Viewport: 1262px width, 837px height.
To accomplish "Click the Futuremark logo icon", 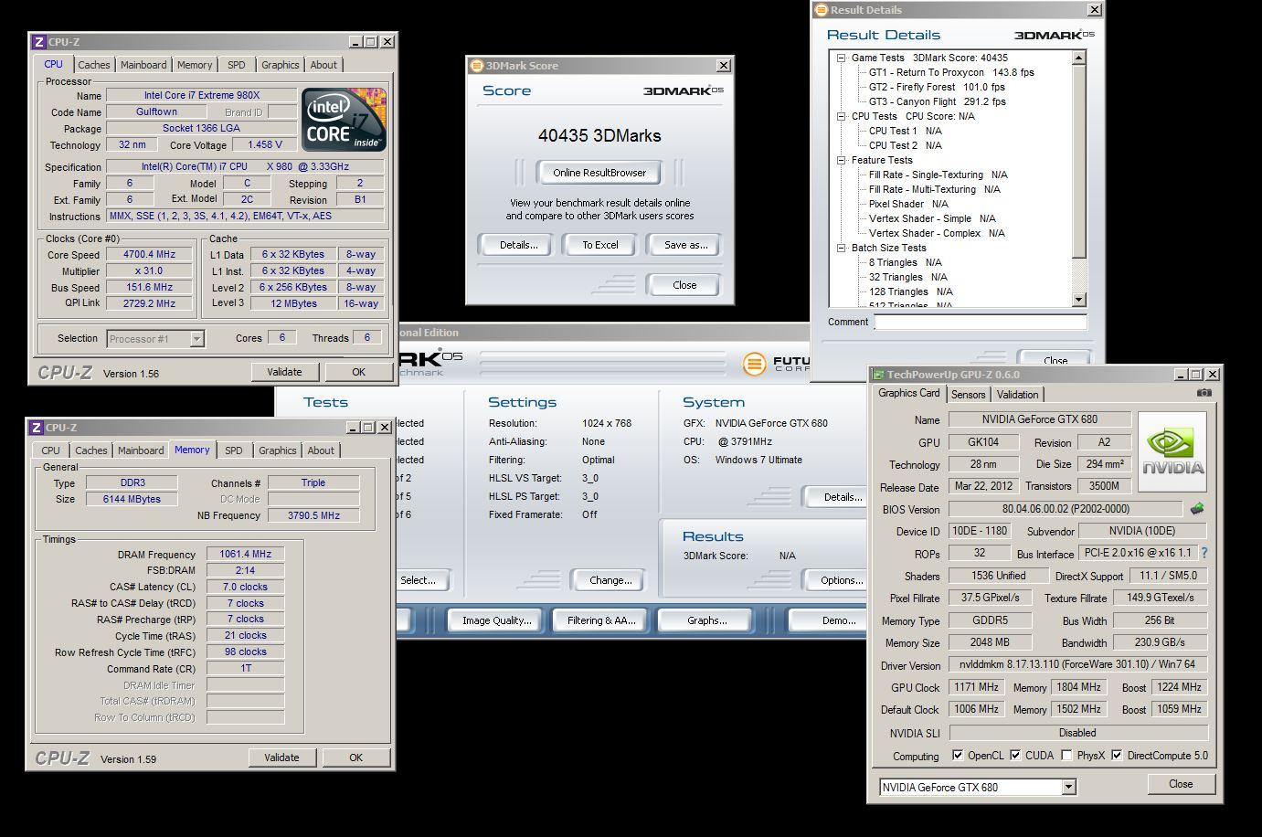I will click(754, 365).
